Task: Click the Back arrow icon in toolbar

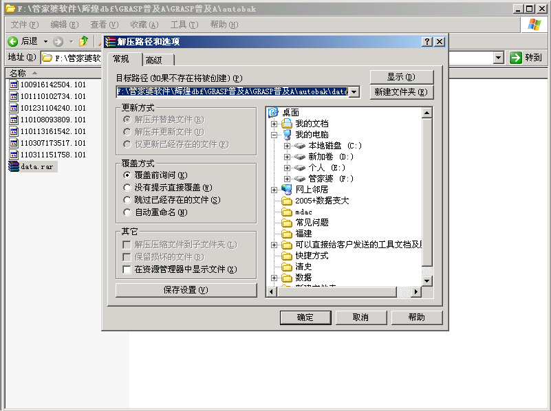Action: click(12, 41)
